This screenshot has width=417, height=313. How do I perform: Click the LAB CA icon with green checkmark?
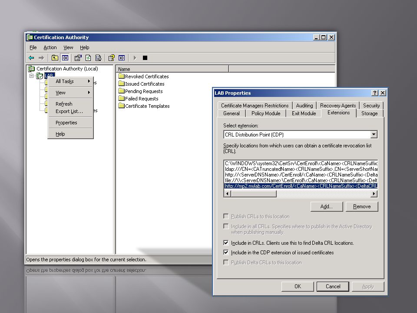click(x=40, y=76)
